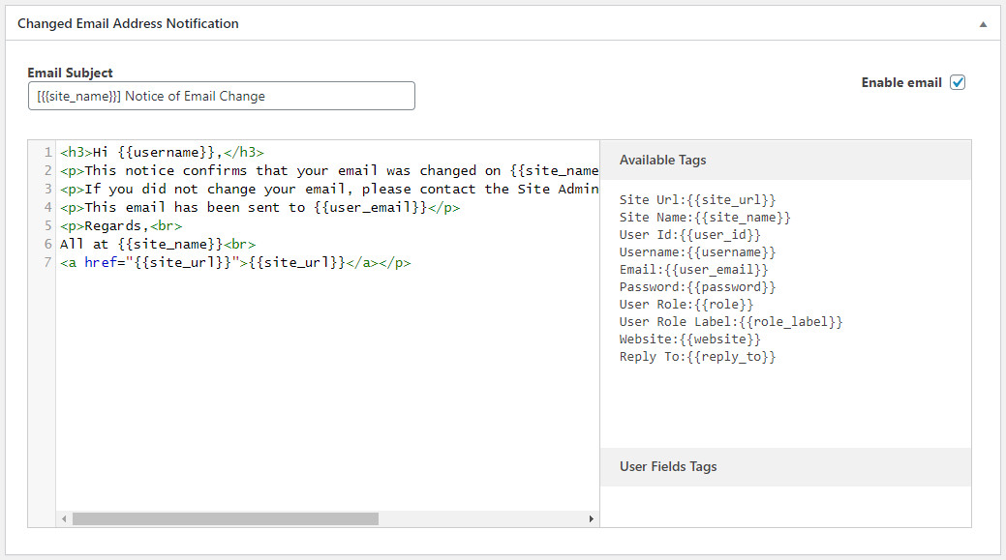Pick the User Id tag from Available Tags
This screenshot has height=560, width=1006.
point(689,235)
